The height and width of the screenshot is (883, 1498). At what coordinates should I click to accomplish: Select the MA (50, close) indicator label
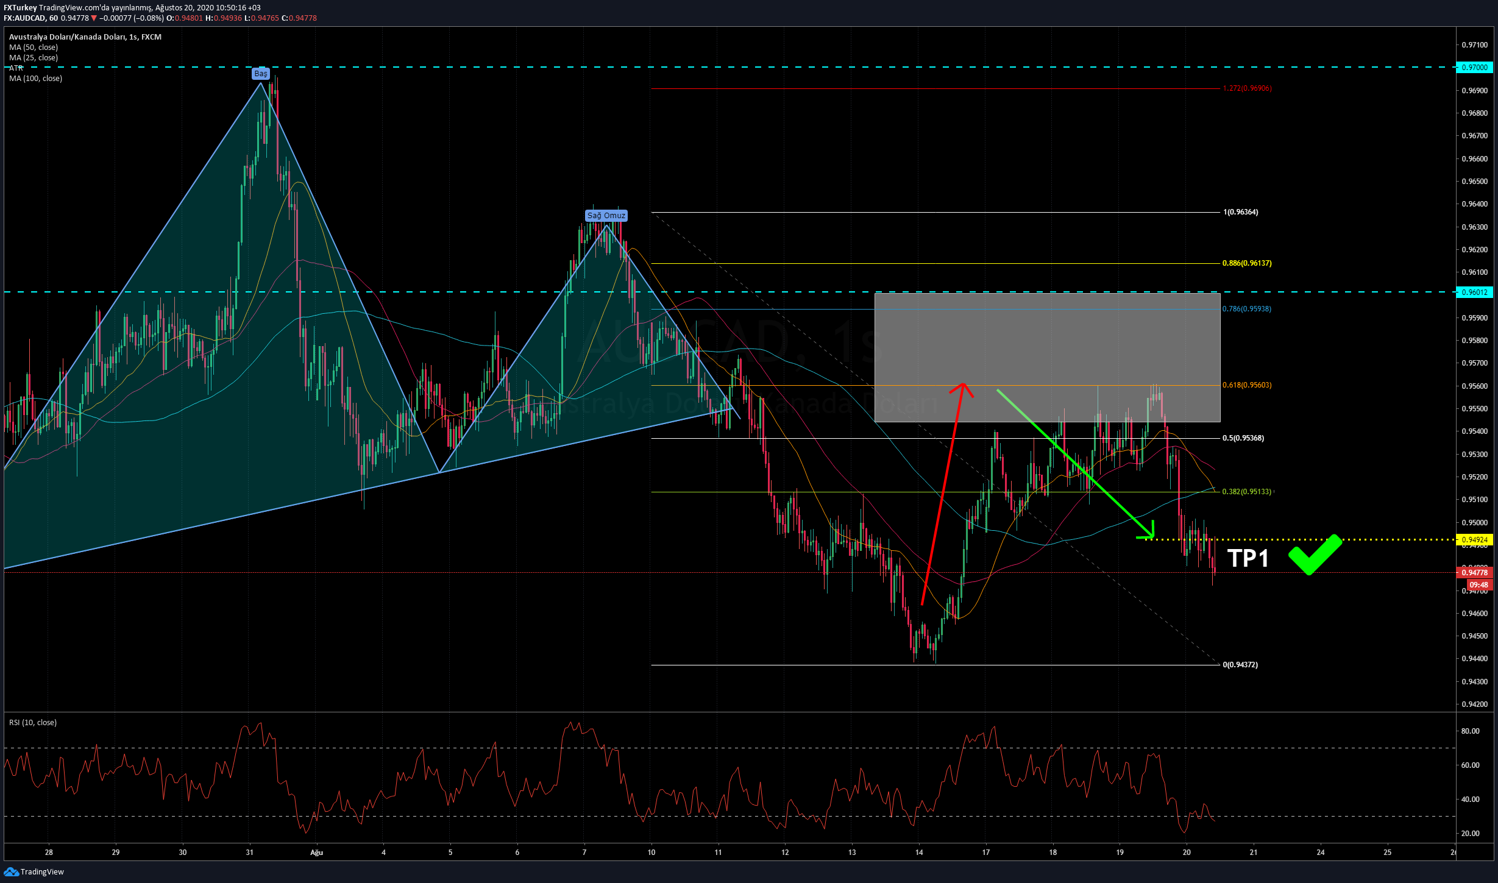[34, 48]
